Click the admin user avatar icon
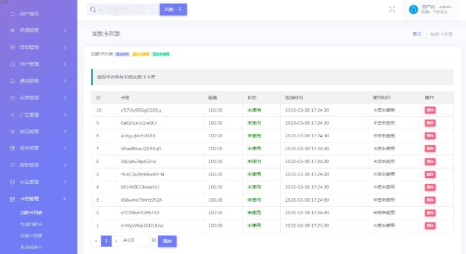 [x=414, y=9]
